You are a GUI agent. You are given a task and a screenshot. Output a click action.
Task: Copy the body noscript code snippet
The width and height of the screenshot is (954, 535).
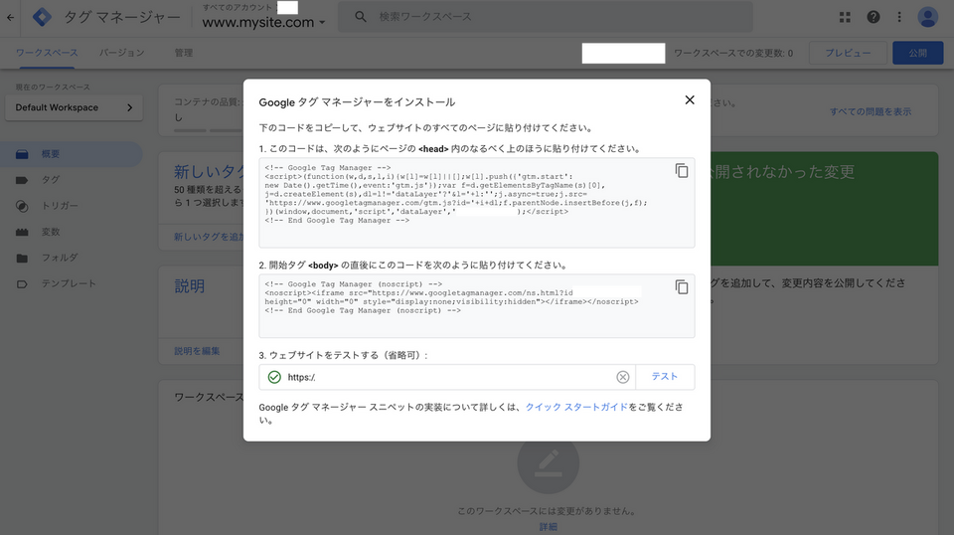tap(682, 287)
